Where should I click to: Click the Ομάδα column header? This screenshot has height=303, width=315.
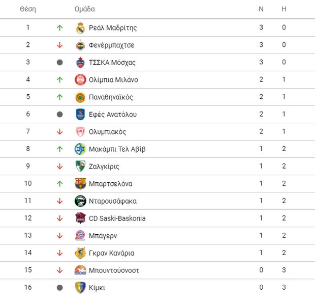84,9
